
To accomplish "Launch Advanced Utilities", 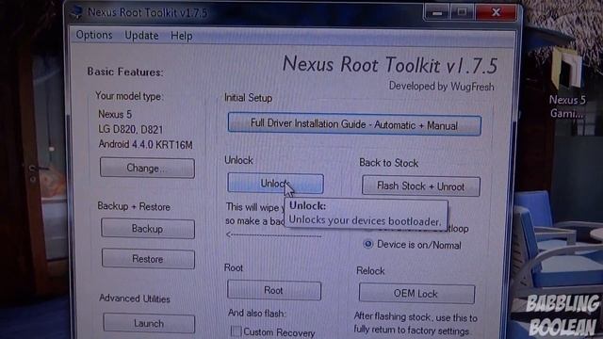I will tap(149, 323).
